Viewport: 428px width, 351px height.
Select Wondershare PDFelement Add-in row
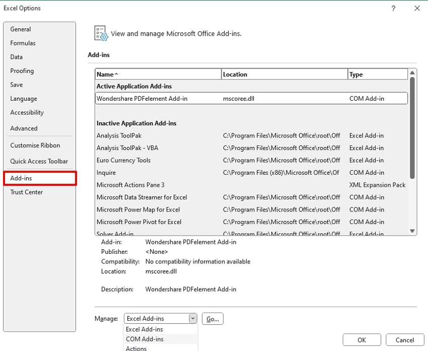click(x=251, y=99)
